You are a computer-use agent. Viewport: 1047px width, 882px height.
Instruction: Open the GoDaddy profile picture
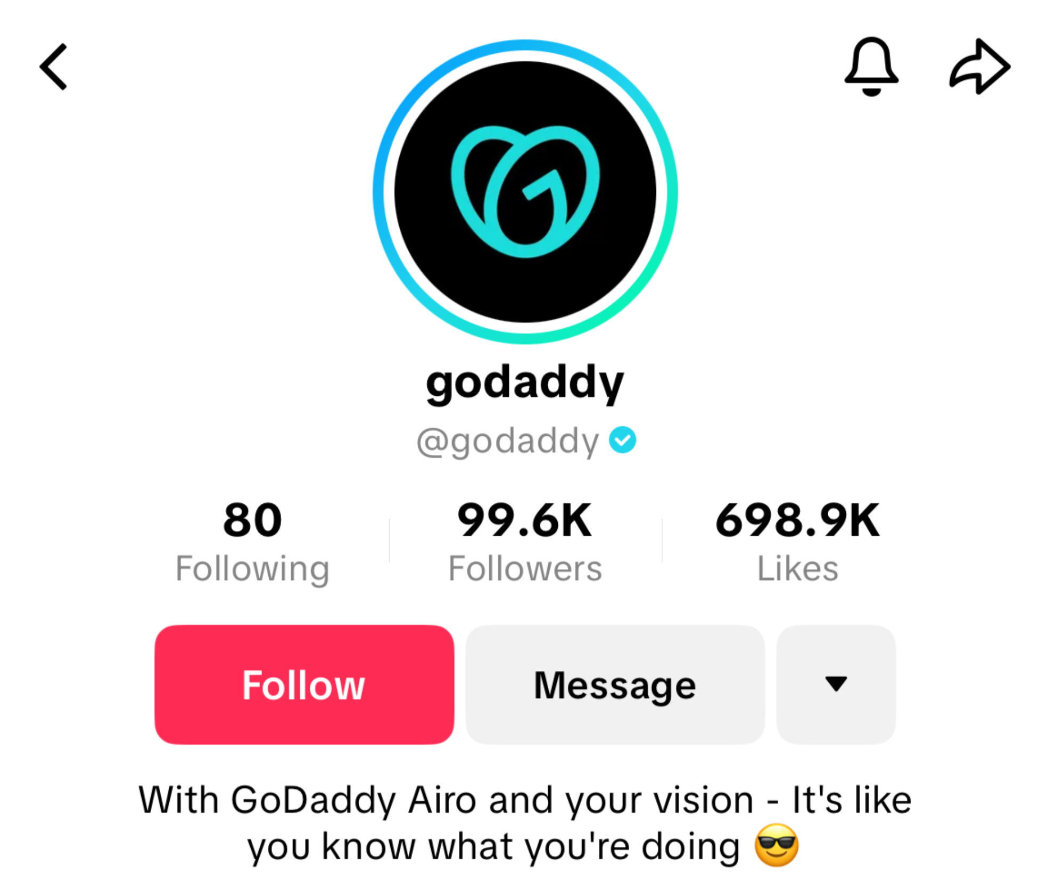(524, 192)
